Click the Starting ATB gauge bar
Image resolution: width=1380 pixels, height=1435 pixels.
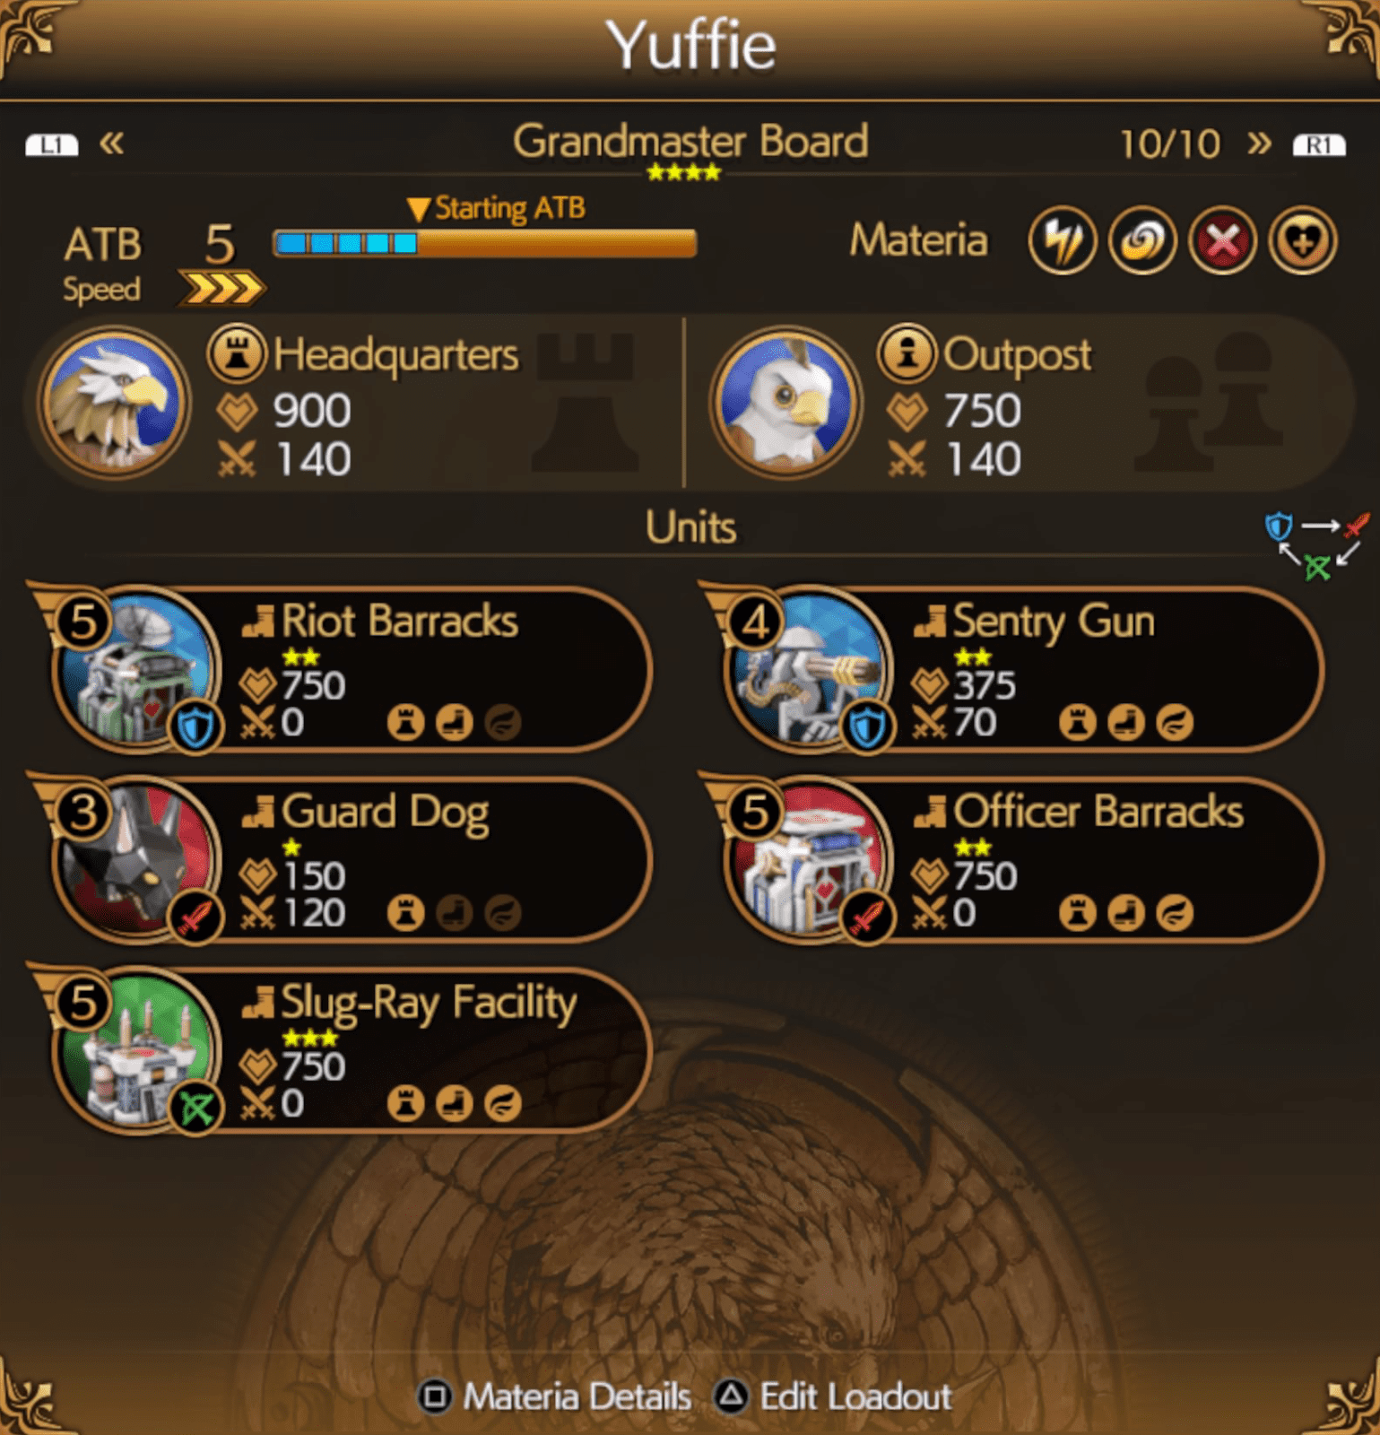(x=484, y=243)
